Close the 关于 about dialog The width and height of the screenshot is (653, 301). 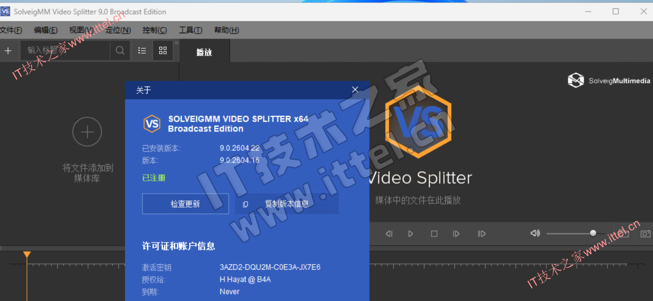click(x=355, y=90)
